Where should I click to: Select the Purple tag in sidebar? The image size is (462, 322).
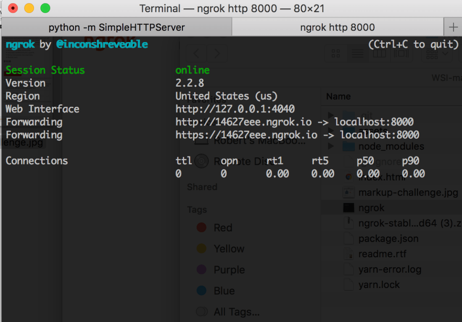click(229, 270)
